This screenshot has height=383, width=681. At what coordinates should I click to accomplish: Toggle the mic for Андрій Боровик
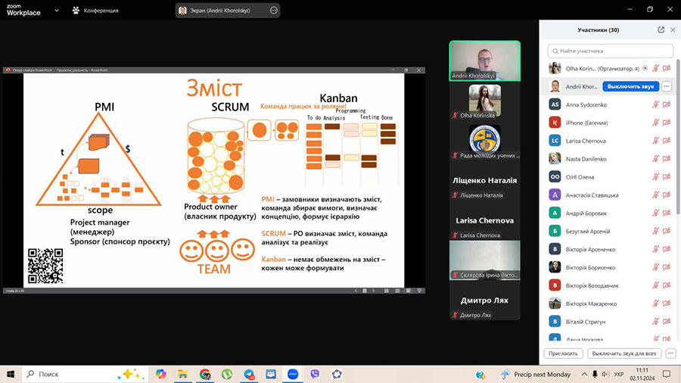[655, 213]
